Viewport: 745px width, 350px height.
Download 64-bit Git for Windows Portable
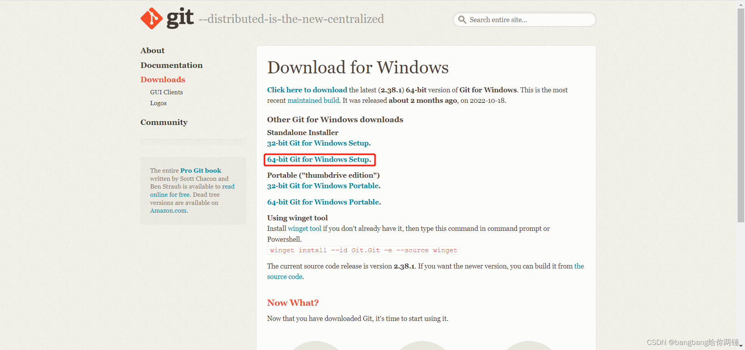[x=322, y=202]
